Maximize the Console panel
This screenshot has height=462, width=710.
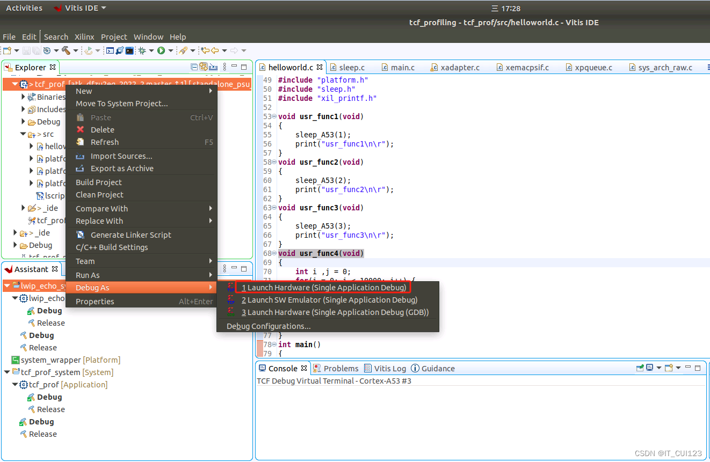coord(698,368)
